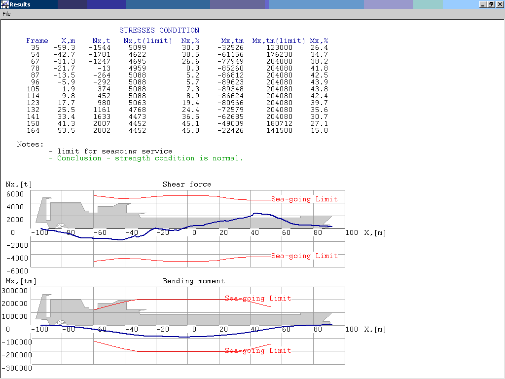Click the -4000 tick on shear axis
The height and width of the screenshot is (379, 505).
click(x=17, y=258)
